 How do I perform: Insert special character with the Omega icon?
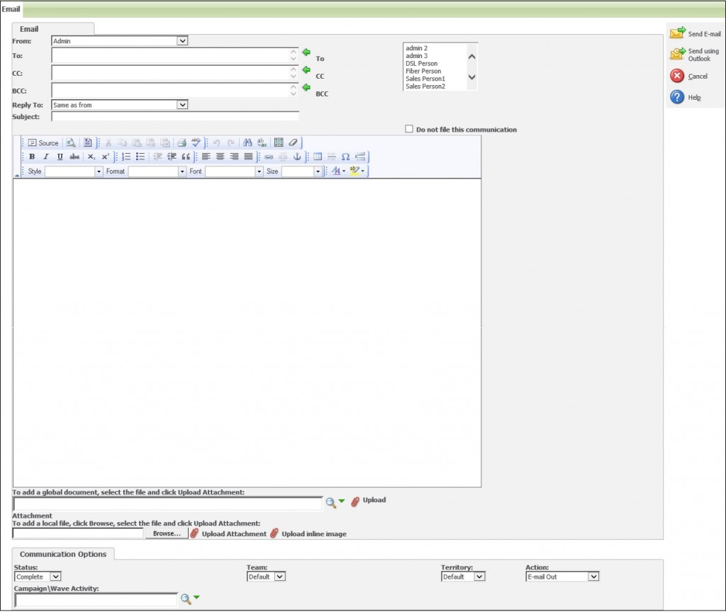pyautogui.click(x=345, y=157)
